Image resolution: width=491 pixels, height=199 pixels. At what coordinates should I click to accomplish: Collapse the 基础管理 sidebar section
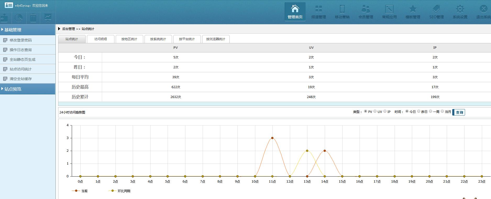click(13, 30)
